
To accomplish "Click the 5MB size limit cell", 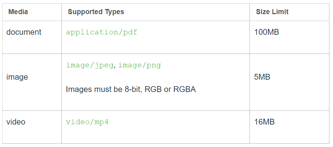I will pyautogui.click(x=262, y=77).
